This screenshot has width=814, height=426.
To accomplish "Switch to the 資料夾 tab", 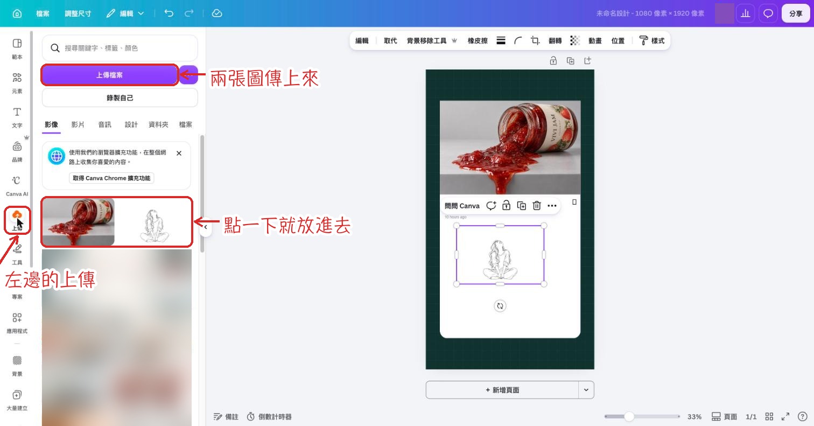I will 158,124.
